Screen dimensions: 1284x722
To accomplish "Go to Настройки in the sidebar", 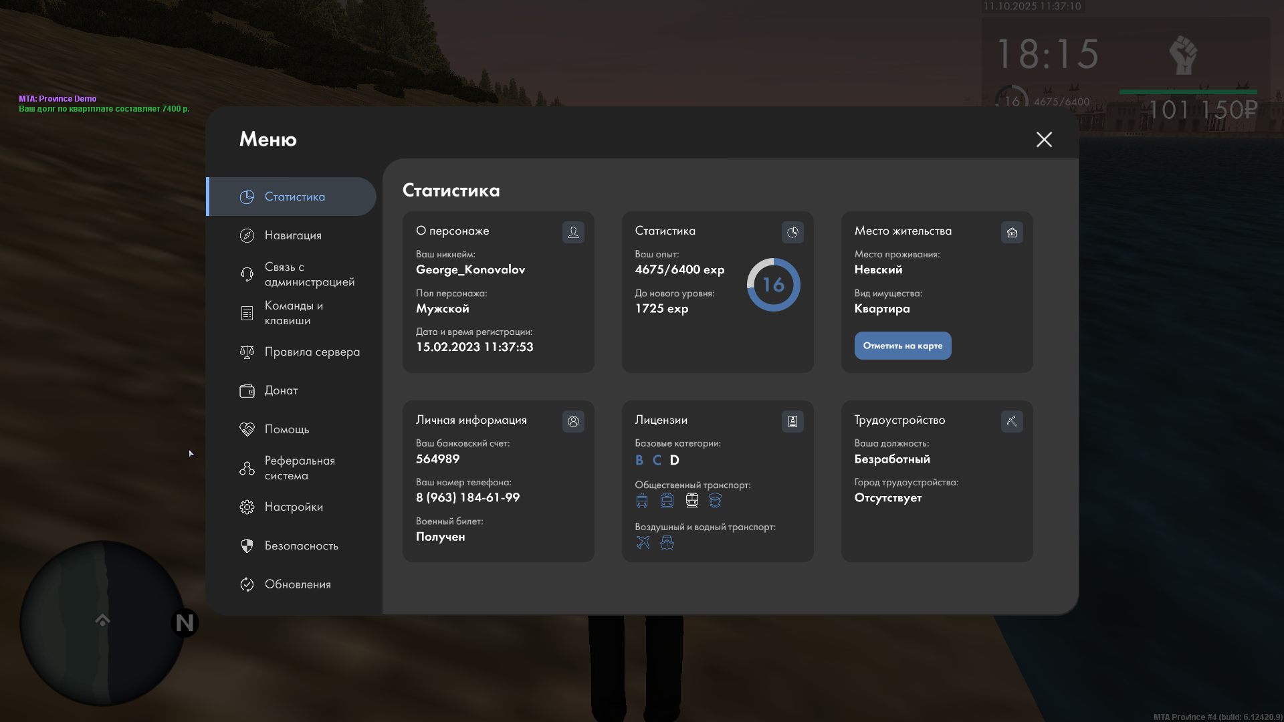I will [294, 507].
